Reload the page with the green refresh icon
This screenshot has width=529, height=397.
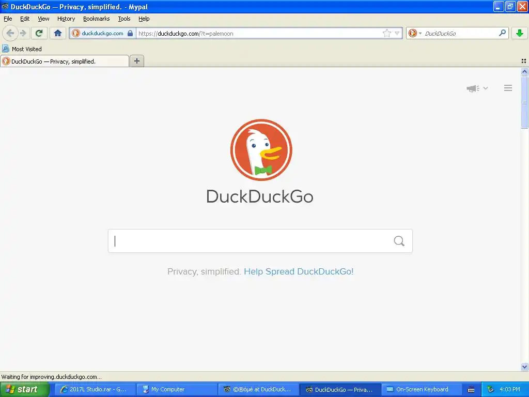(x=39, y=33)
